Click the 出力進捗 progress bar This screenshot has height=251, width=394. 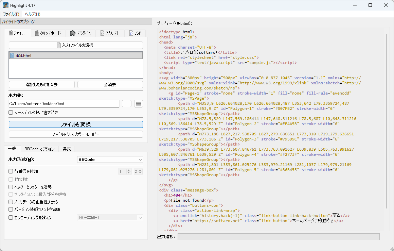pyautogui.click(x=278, y=236)
